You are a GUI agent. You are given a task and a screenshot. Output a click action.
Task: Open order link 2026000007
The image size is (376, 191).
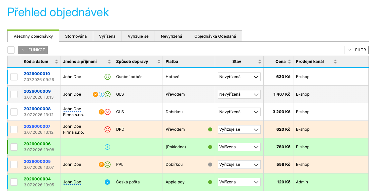37,126
